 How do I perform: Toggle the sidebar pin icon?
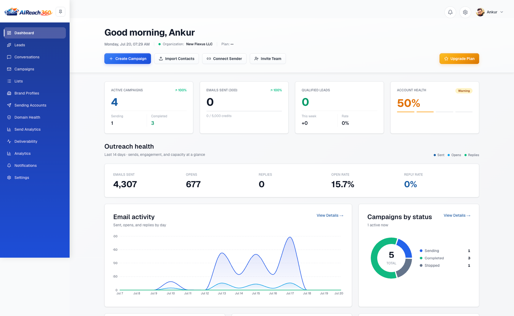coord(60,12)
